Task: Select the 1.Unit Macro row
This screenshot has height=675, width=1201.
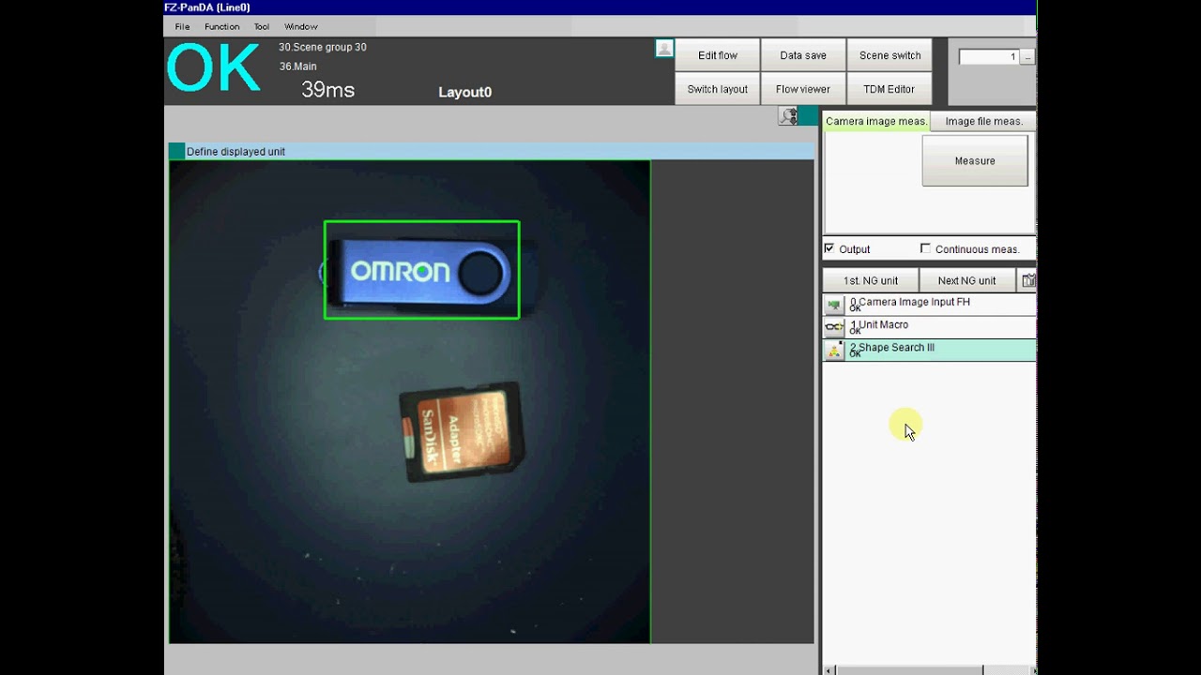Action: pyautogui.click(x=929, y=327)
